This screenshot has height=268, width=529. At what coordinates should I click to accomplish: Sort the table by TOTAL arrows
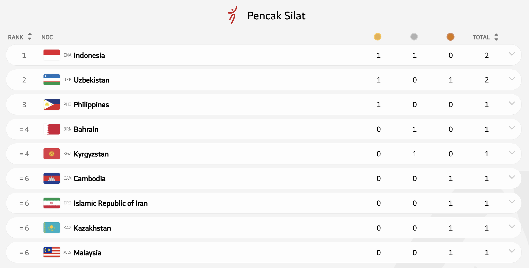coord(496,37)
